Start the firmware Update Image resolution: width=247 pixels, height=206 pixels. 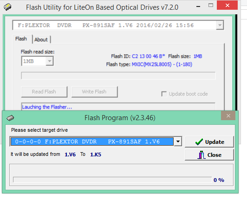coord(209,142)
